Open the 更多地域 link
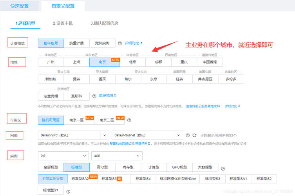 click(108, 96)
